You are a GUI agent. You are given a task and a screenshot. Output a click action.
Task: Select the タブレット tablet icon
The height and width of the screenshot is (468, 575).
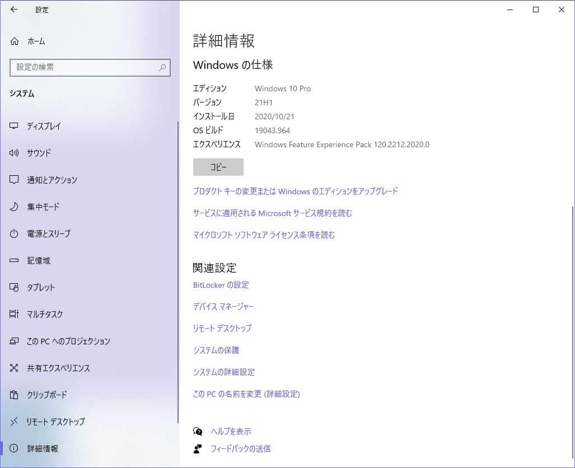point(14,287)
